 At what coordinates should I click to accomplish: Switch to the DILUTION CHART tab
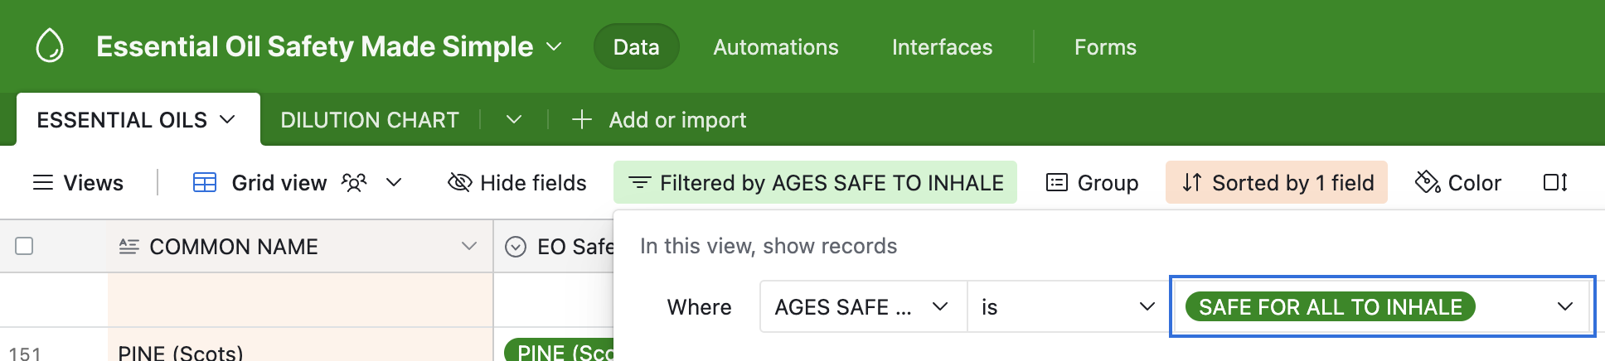click(x=369, y=120)
